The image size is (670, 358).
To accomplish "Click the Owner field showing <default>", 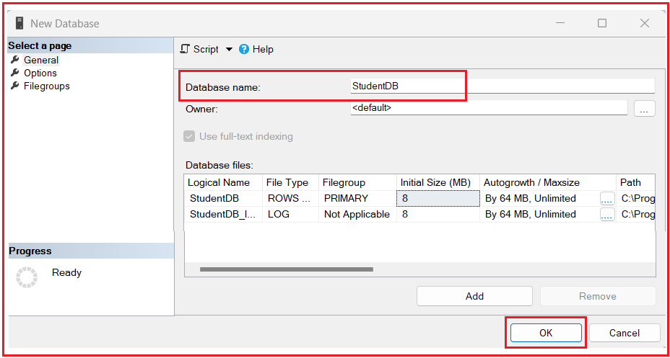I will click(489, 108).
